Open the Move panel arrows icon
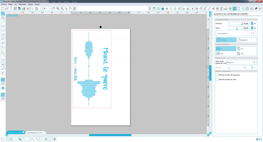 point(196,8)
